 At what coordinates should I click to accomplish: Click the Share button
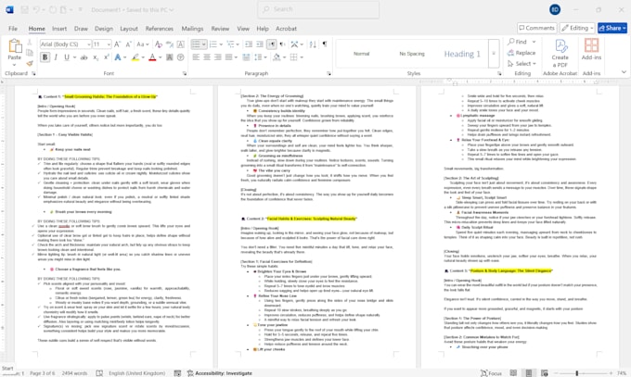click(612, 28)
